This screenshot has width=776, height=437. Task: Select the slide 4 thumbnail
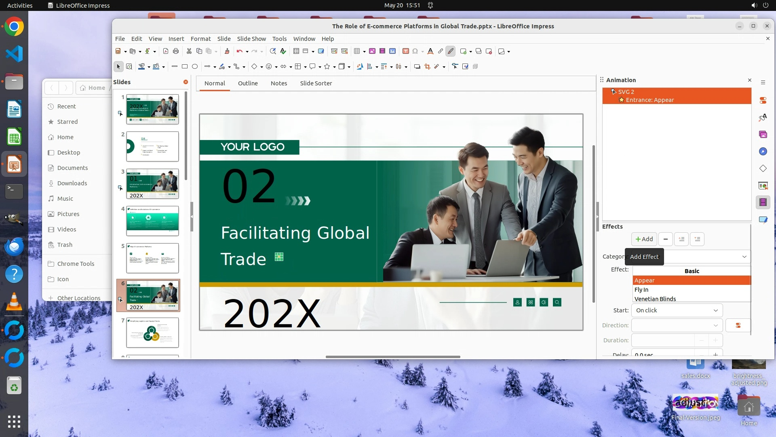152,221
